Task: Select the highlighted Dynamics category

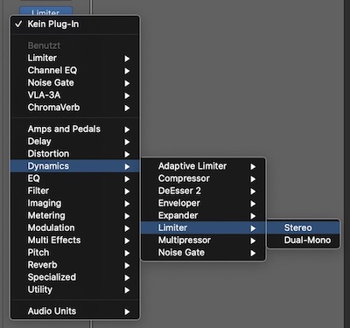Action: pos(75,166)
